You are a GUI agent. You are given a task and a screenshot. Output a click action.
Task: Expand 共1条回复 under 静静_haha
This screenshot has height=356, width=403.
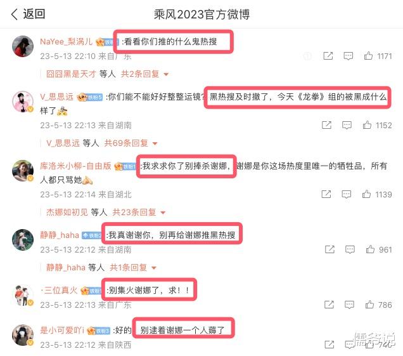133,267
